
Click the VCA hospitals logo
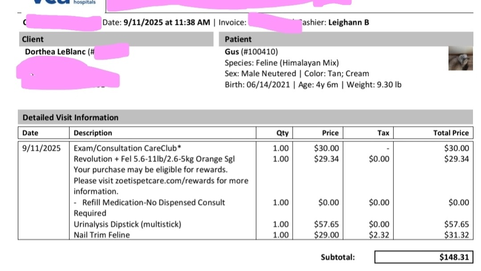[x=64, y=3]
